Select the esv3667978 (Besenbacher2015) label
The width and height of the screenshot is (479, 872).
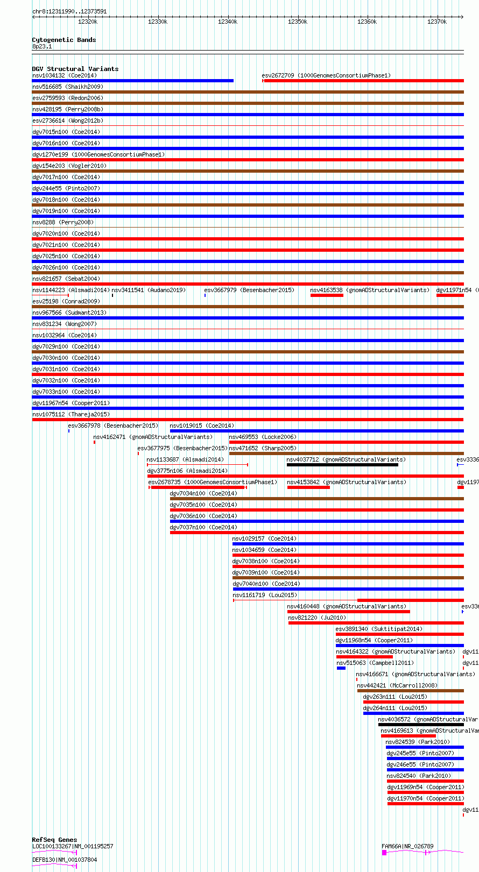113,426
